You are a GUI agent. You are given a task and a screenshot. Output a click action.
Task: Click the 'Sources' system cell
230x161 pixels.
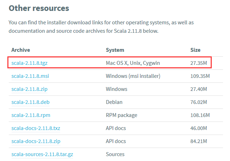115,154
